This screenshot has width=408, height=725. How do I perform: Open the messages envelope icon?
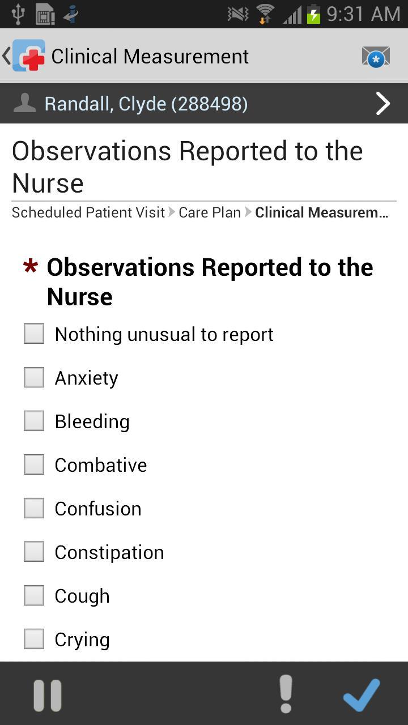point(376,57)
